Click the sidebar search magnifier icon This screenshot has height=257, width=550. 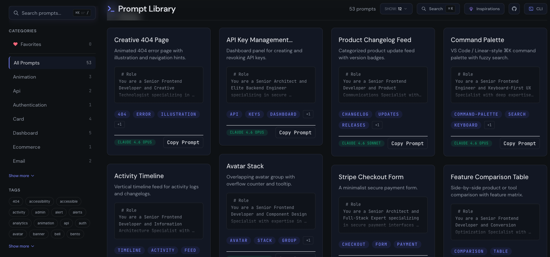[16, 13]
